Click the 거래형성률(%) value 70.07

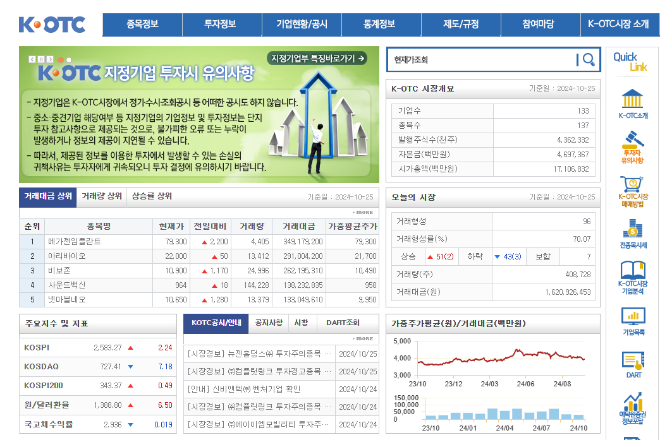coord(582,239)
